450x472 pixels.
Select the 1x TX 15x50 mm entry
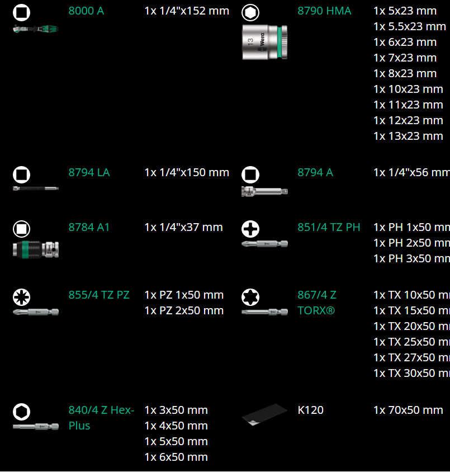coord(411,311)
